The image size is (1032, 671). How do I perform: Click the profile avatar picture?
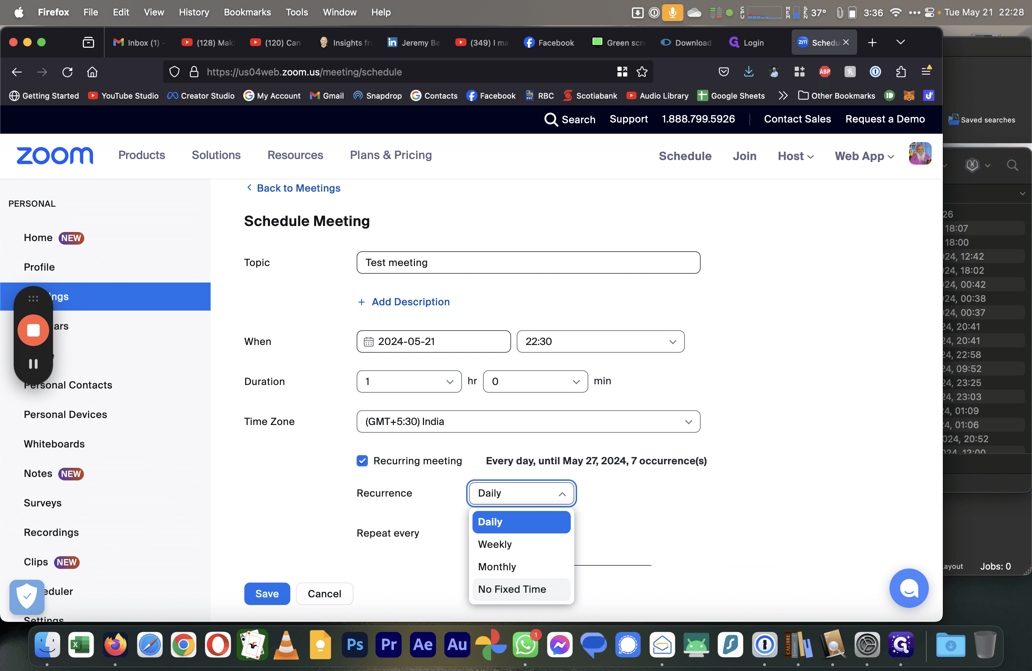pos(920,154)
